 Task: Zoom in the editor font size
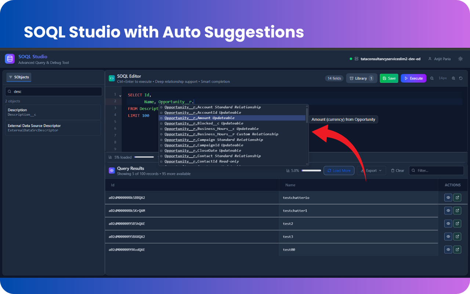click(x=453, y=78)
